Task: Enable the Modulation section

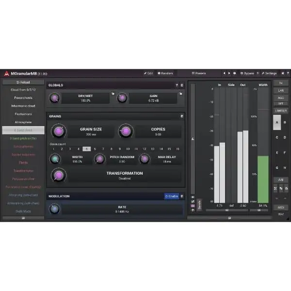Action: click(172, 196)
